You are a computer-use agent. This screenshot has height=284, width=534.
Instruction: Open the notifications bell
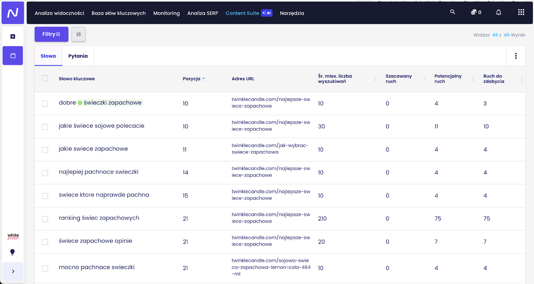[499, 12]
